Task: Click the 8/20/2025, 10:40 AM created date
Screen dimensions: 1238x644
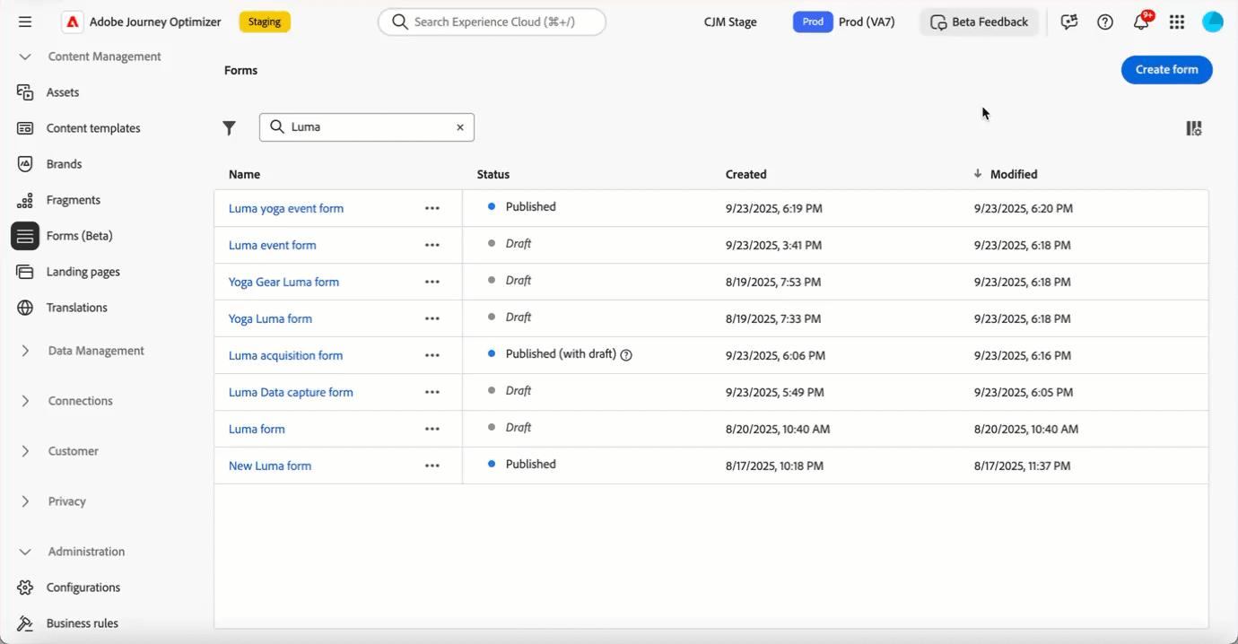Action: [x=778, y=429]
